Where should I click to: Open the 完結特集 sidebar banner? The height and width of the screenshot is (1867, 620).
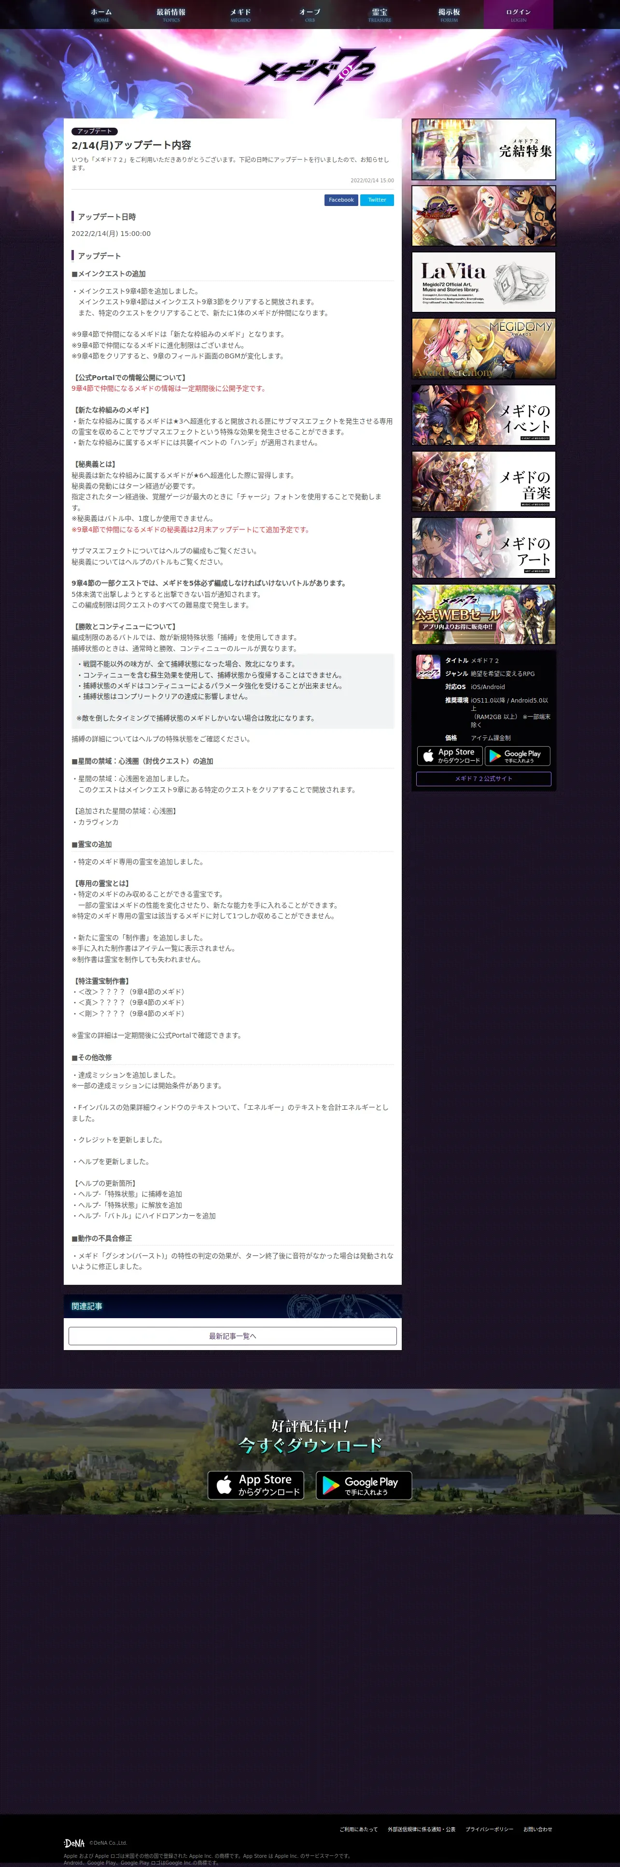pos(483,149)
